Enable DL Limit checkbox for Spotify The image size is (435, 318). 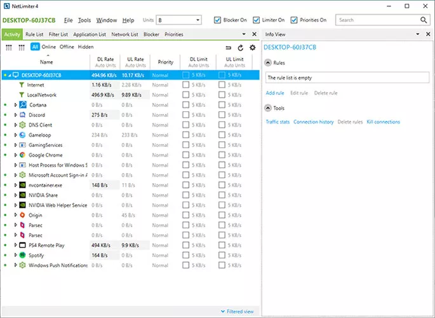tap(186, 255)
